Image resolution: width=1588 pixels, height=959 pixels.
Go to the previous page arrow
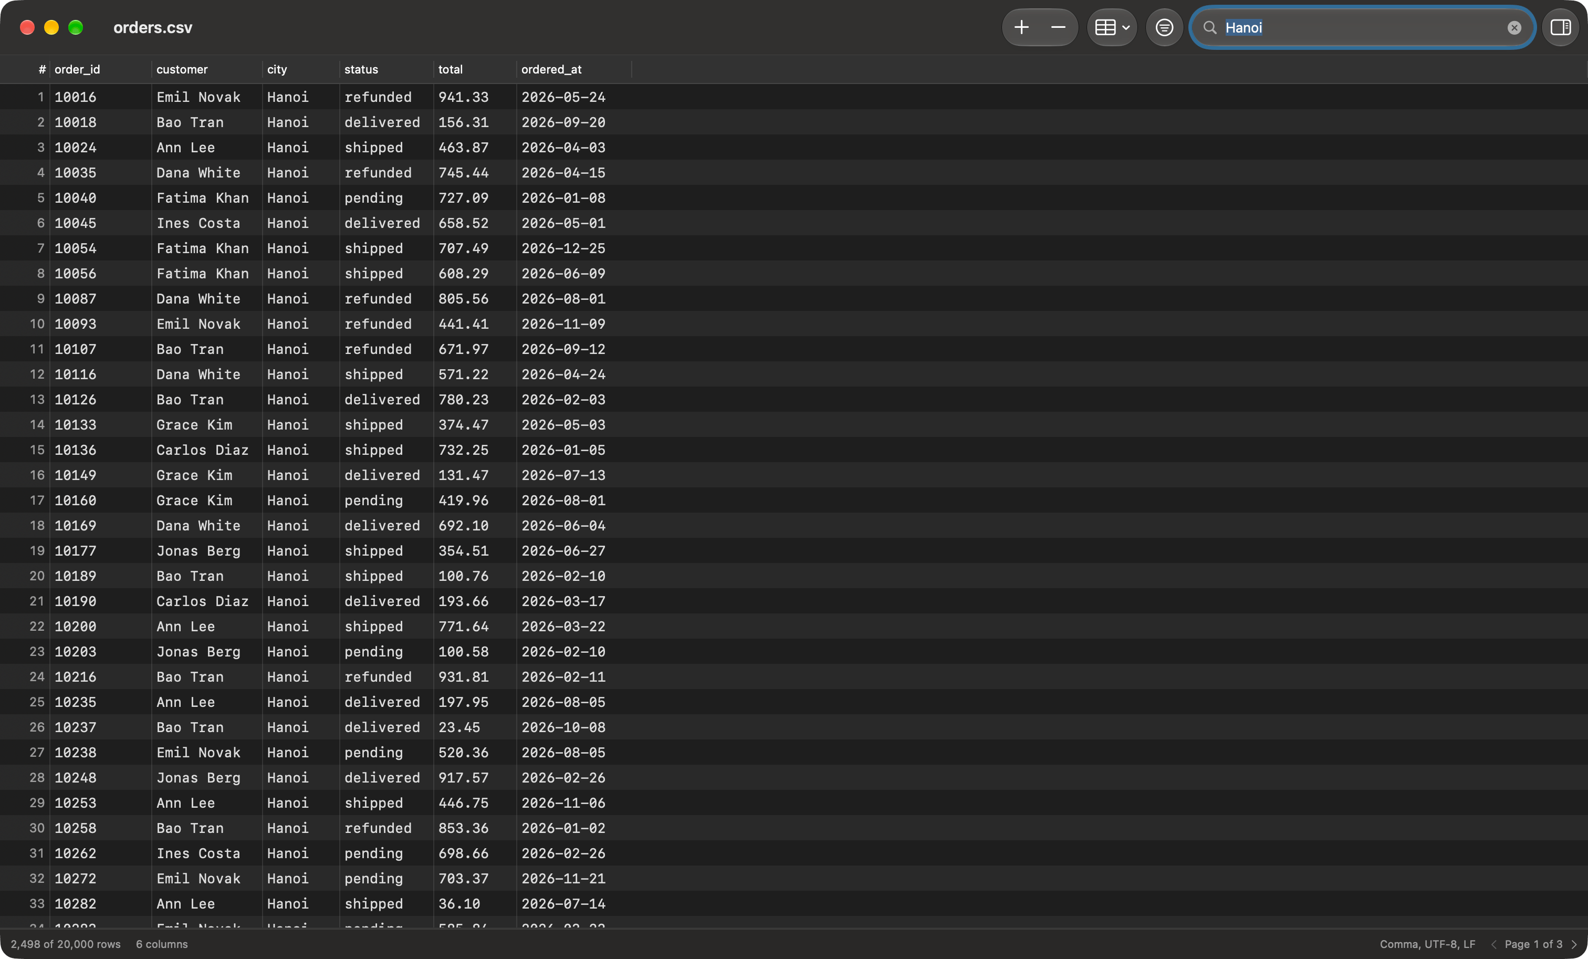coord(1493,944)
